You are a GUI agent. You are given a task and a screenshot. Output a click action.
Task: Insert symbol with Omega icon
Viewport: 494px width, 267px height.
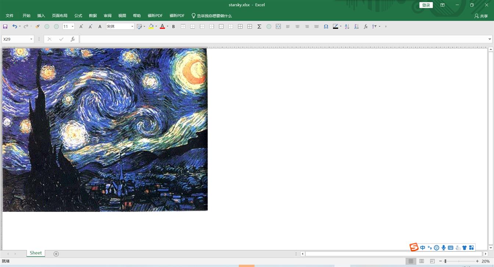326,26
